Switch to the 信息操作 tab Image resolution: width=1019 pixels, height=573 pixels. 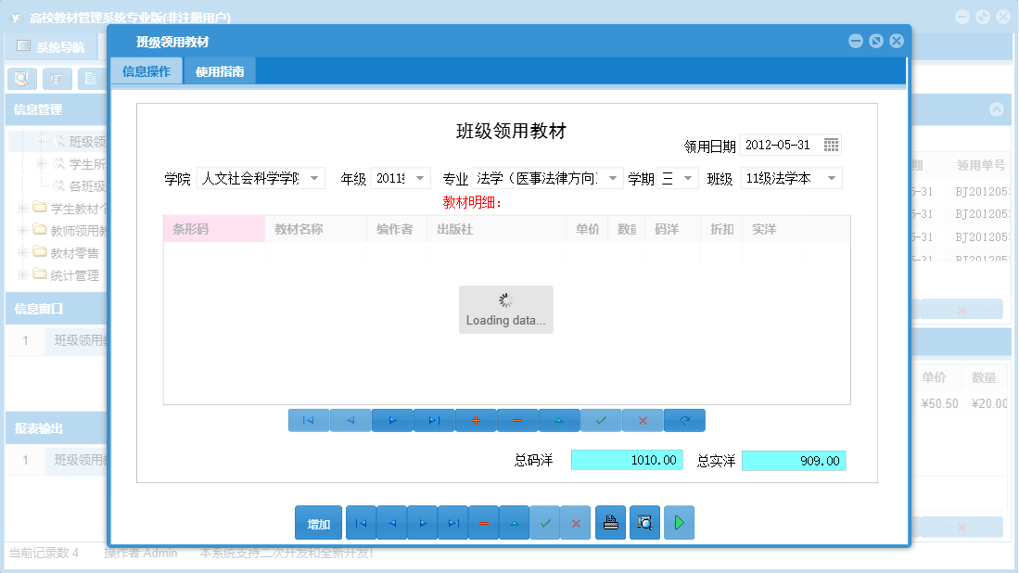click(x=146, y=70)
